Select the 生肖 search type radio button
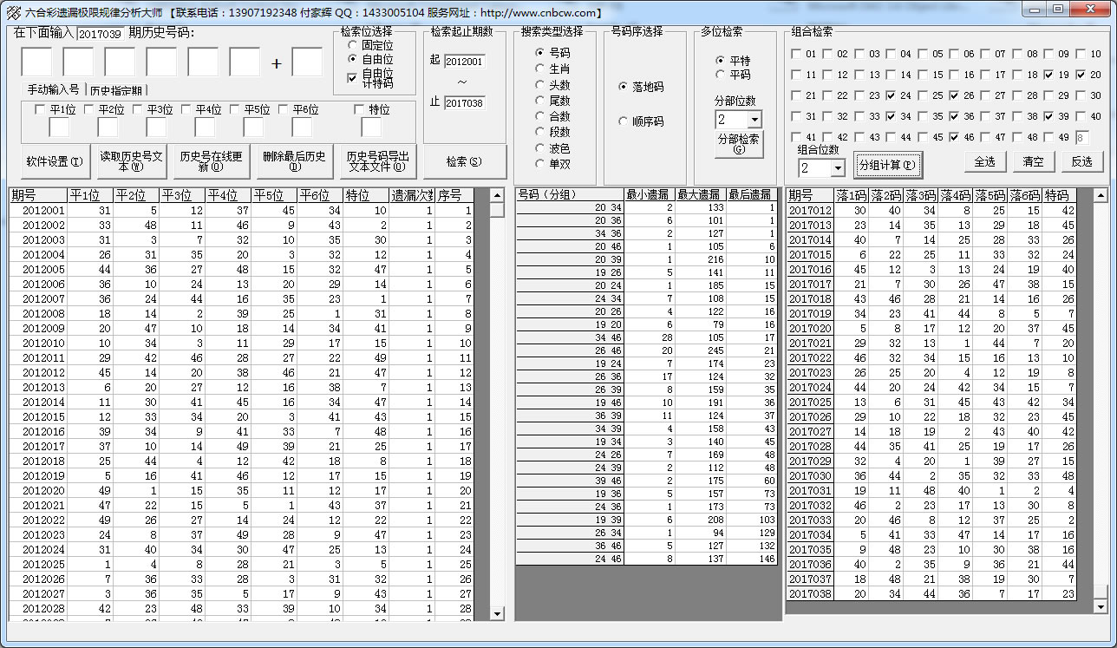Screen dimensions: 1117x648 539,69
